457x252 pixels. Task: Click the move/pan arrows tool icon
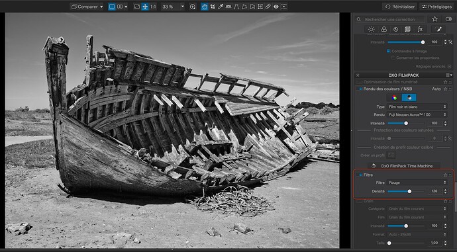click(x=145, y=7)
